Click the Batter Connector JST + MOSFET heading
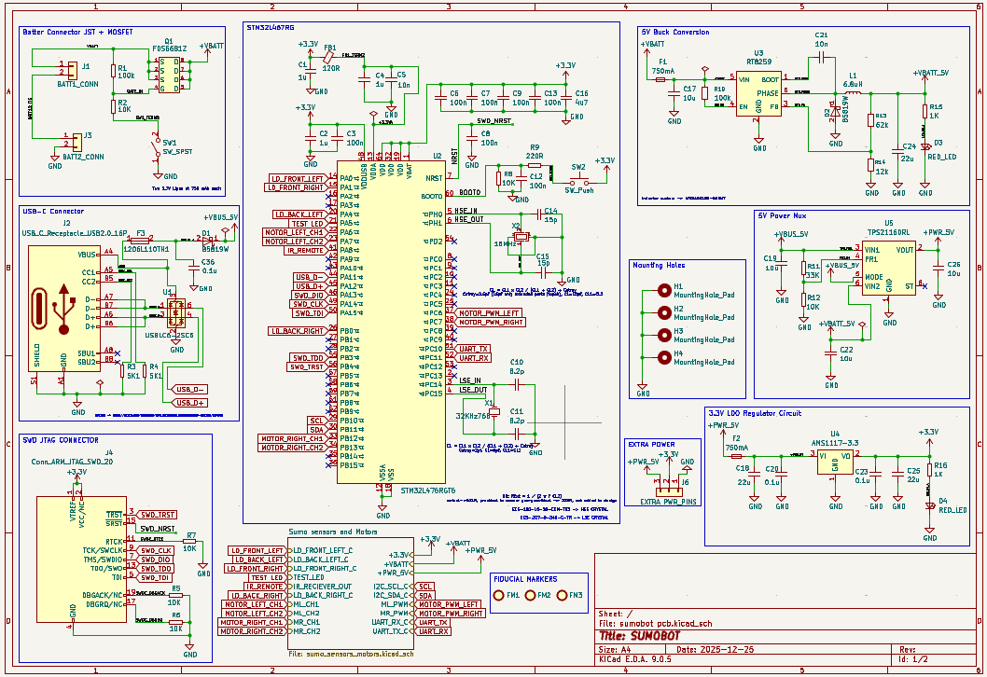The image size is (987, 677). coord(77,32)
